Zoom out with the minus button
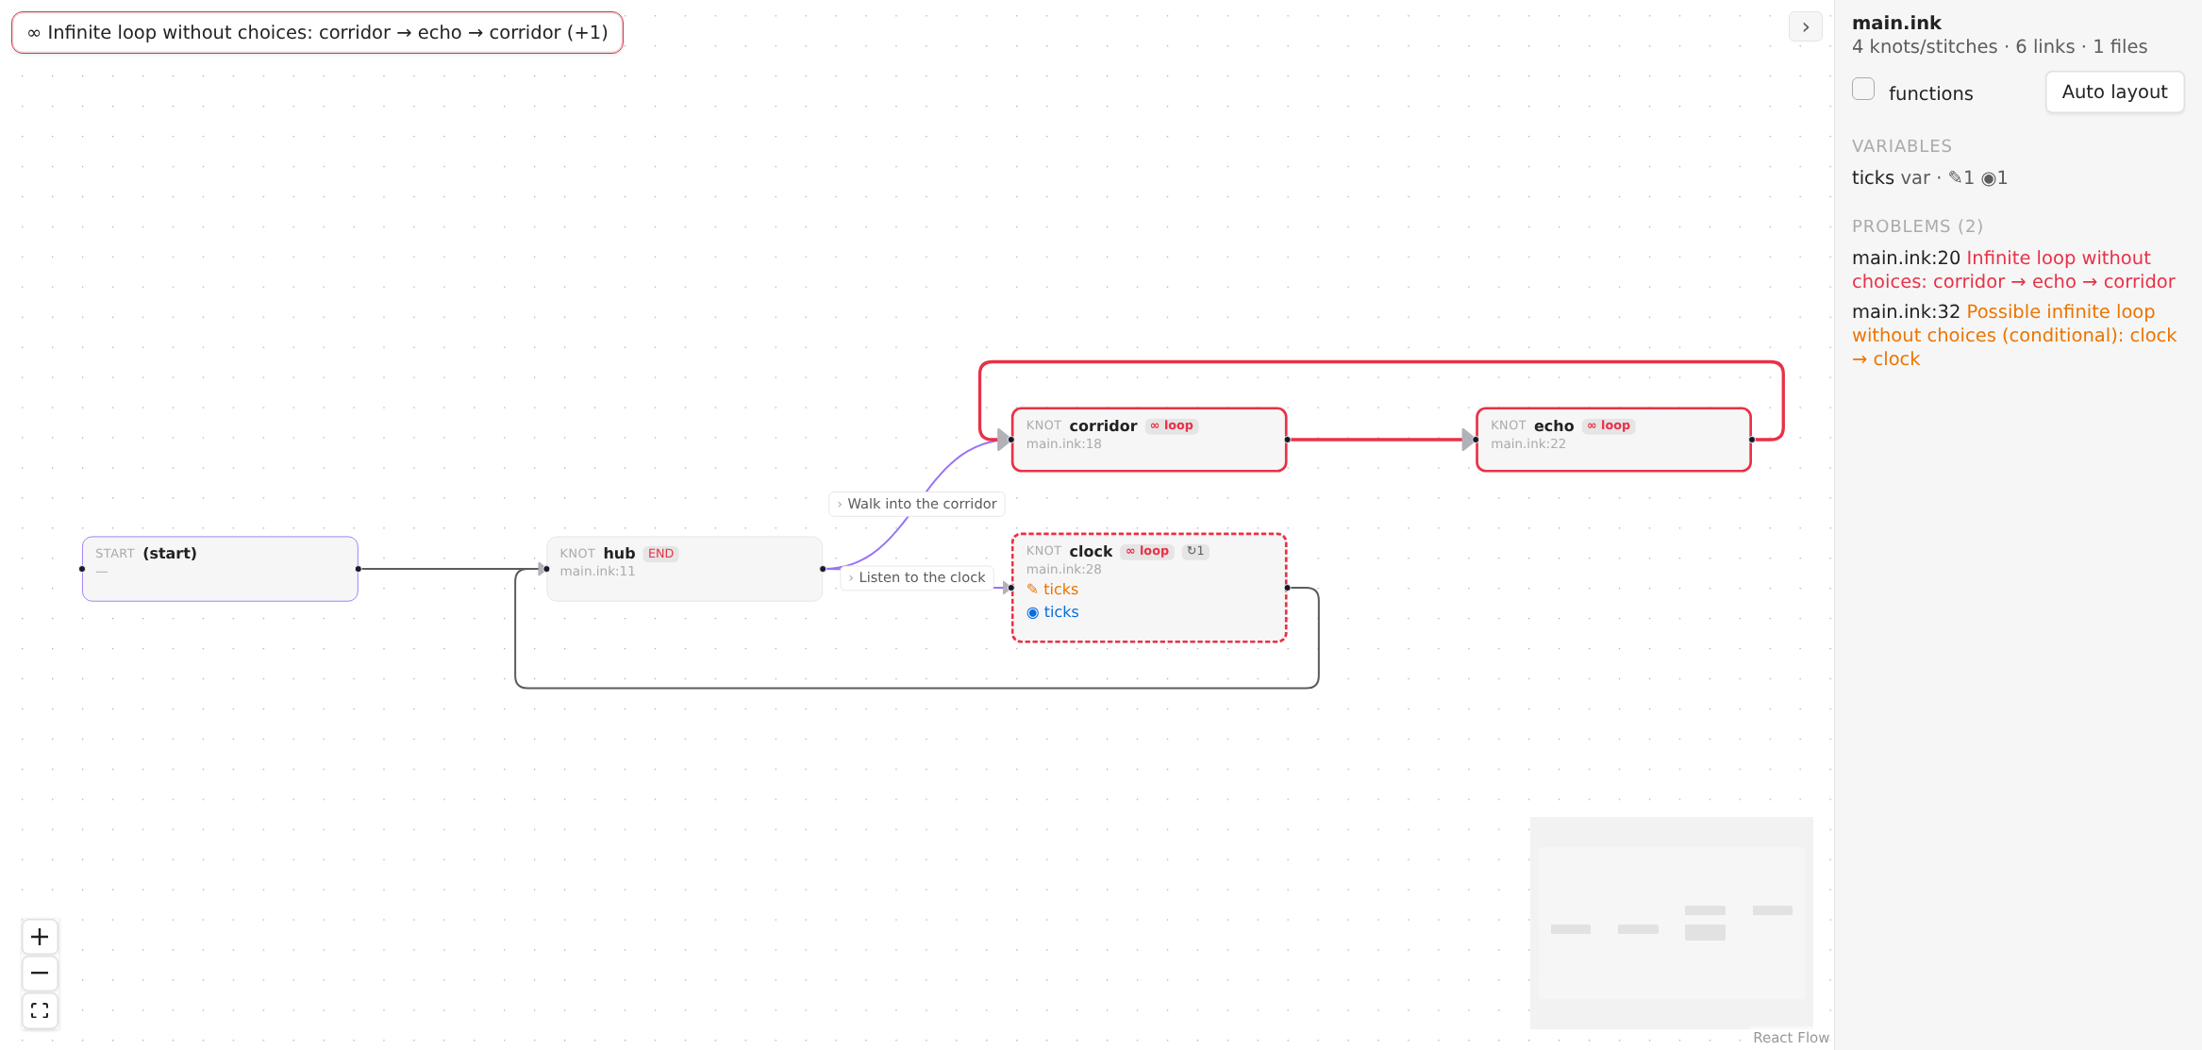2202x1050 pixels. click(40, 974)
